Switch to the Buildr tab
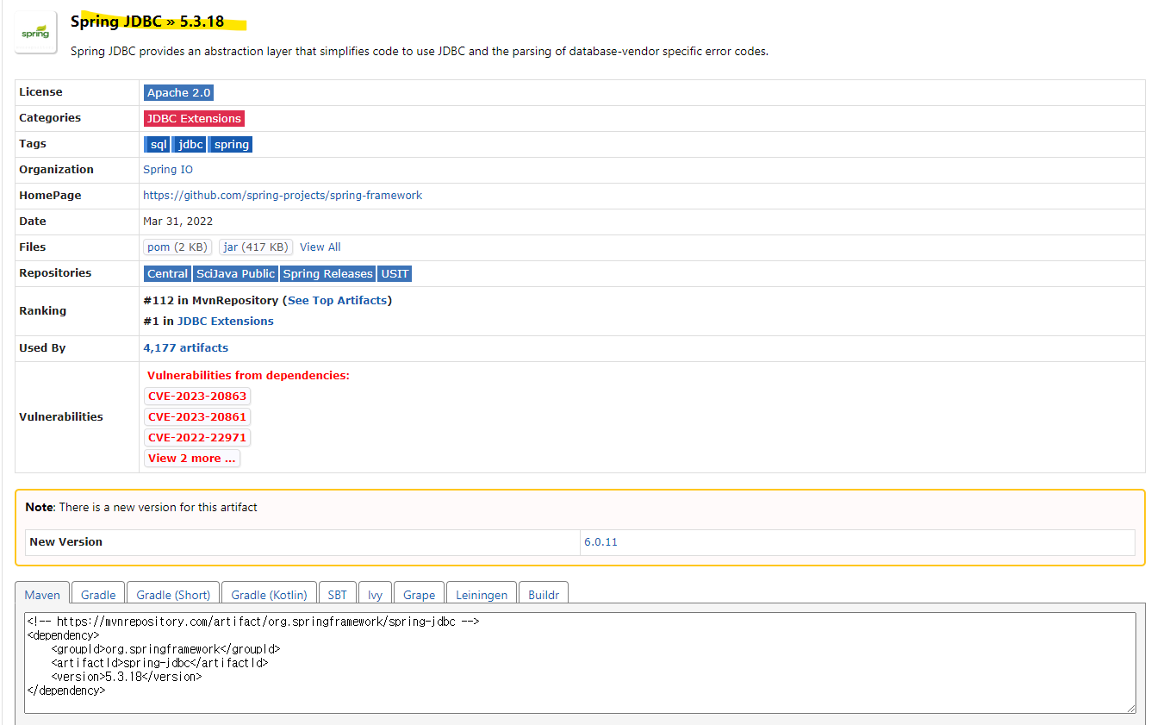 click(544, 595)
